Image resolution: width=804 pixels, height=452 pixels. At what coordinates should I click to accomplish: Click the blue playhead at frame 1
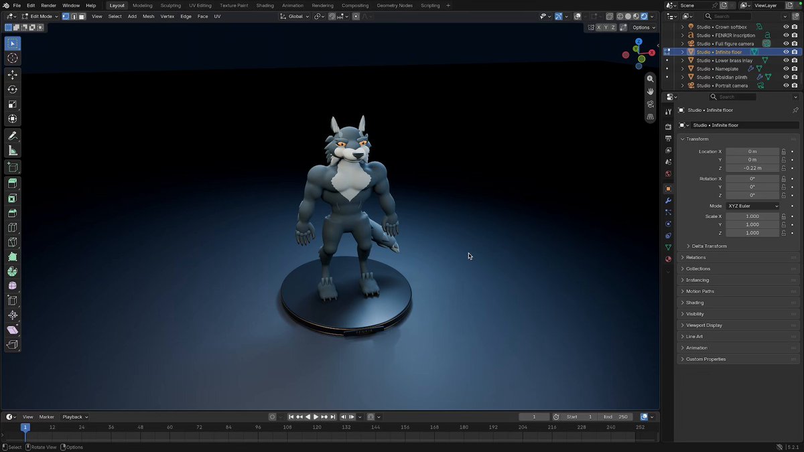point(25,427)
